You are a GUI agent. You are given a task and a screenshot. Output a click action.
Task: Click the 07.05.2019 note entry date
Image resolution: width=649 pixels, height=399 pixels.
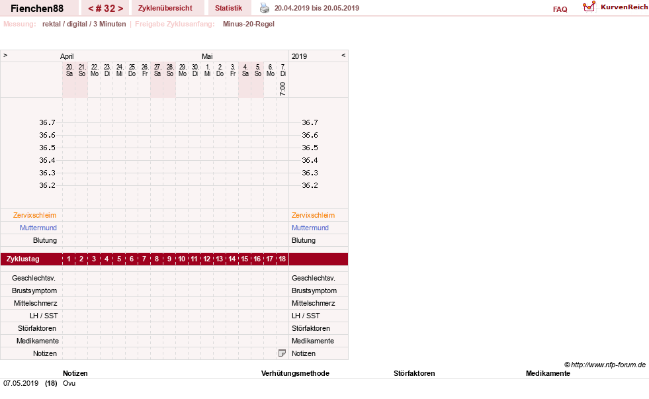pos(21,383)
